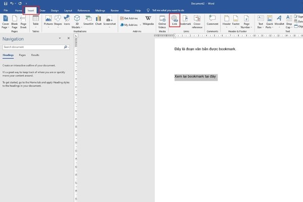Click the Bookmark button
Image resolution: width=303 pixels, height=202 pixels.
click(185, 20)
